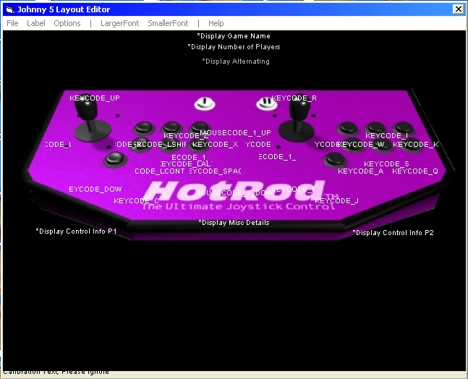The image size is (468, 379).
Task: Select the KEYCODE_C label
Action: tap(136, 201)
